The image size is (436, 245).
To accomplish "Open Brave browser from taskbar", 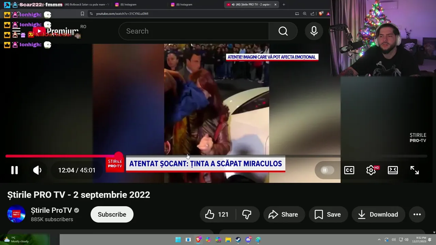I will (198, 240).
